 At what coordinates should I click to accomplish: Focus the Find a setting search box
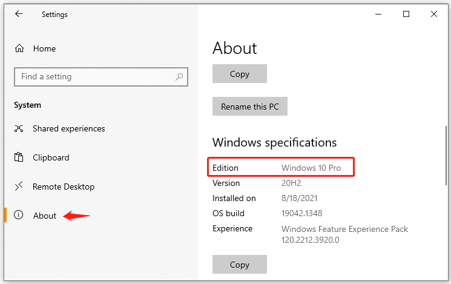click(x=101, y=77)
